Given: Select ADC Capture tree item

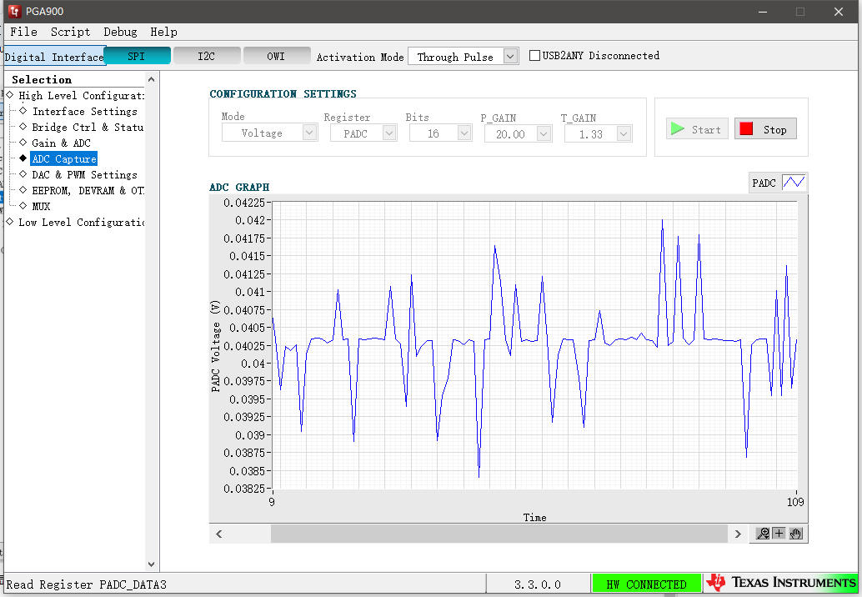Looking at the screenshot, I should click(x=63, y=159).
